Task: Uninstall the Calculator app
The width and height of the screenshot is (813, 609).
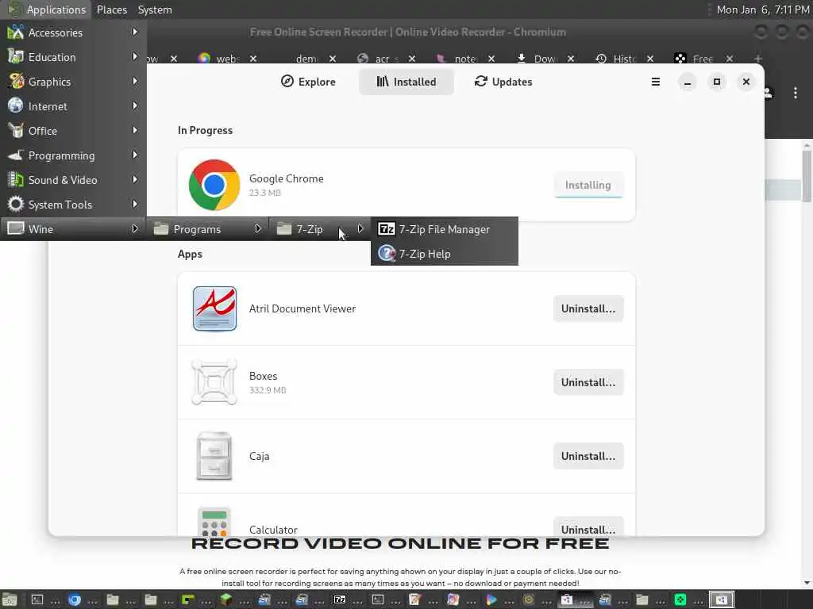Action: pos(588,527)
